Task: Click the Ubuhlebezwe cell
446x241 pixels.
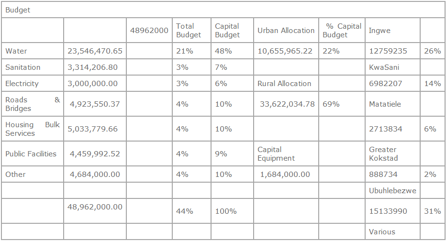Action: pos(392,191)
